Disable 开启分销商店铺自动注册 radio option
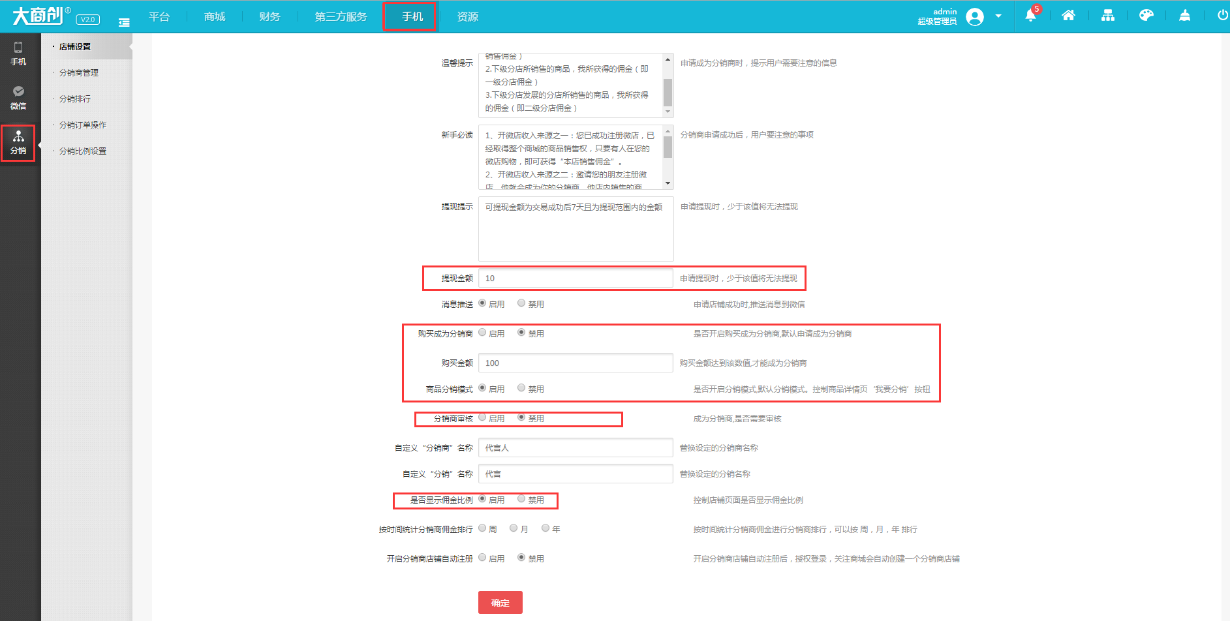 click(x=521, y=557)
